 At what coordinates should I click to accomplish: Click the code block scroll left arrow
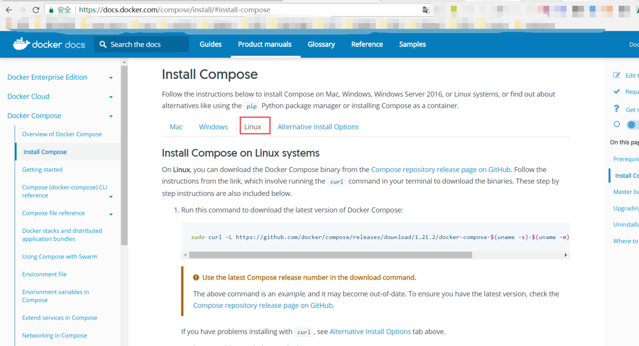pyautogui.click(x=185, y=255)
